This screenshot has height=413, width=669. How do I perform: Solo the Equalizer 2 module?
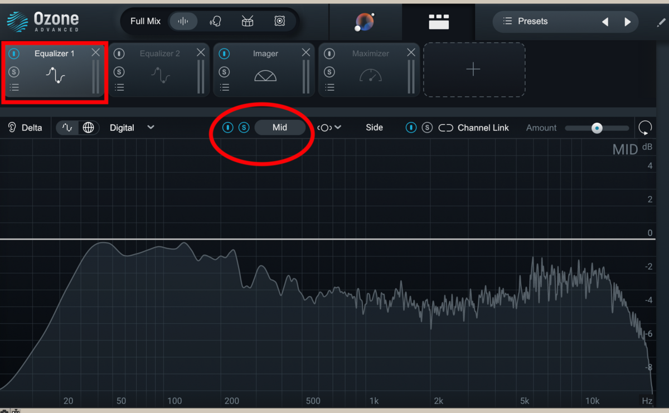coord(119,72)
